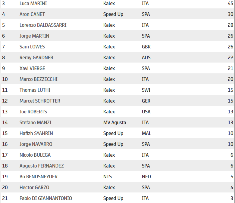The height and width of the screenshot is (203, 235).
Task: Select Hector GARZO's name
Action: [34, 187]
